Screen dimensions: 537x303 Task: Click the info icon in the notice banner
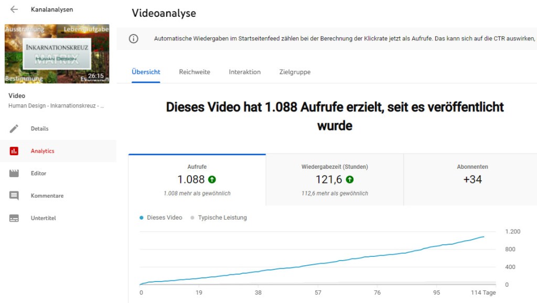pos(134,38)
